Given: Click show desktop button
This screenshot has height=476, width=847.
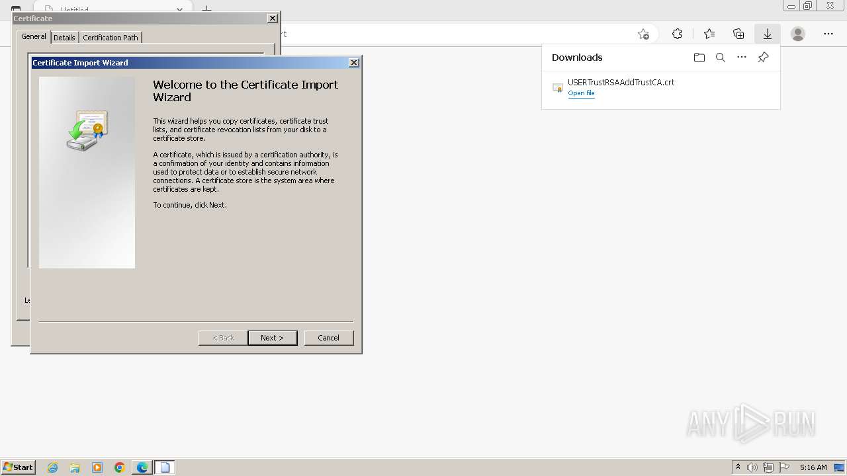Looking at the screenshot, I should click(x=840, y=467).
